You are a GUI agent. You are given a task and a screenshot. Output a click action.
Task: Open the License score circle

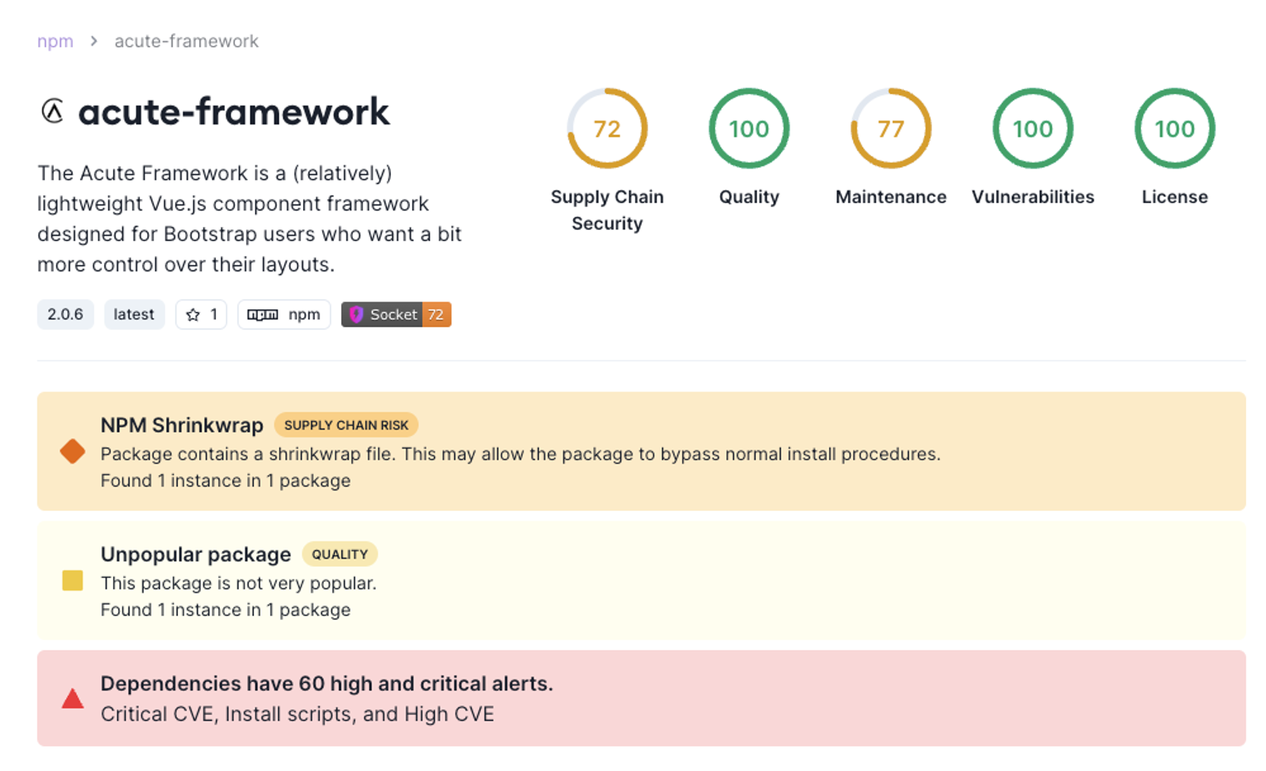(1174, 128)
